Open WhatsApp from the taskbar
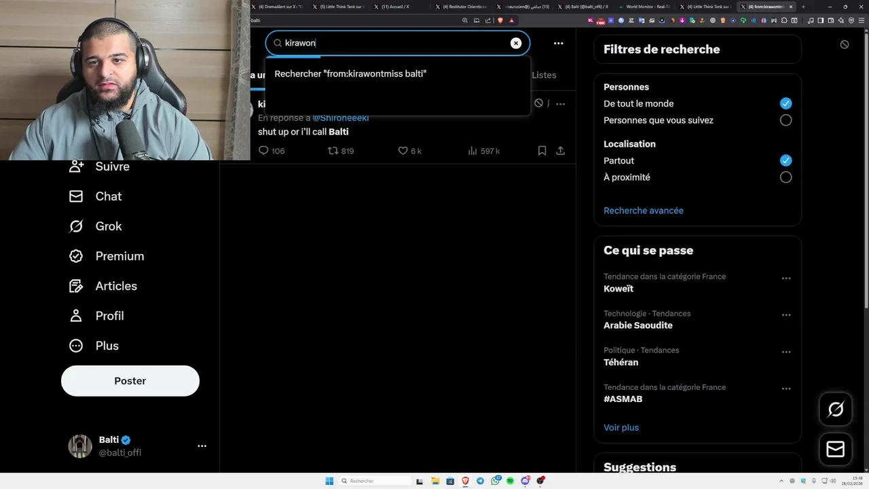Screen dimensions: 869x489 pos(496,481)
